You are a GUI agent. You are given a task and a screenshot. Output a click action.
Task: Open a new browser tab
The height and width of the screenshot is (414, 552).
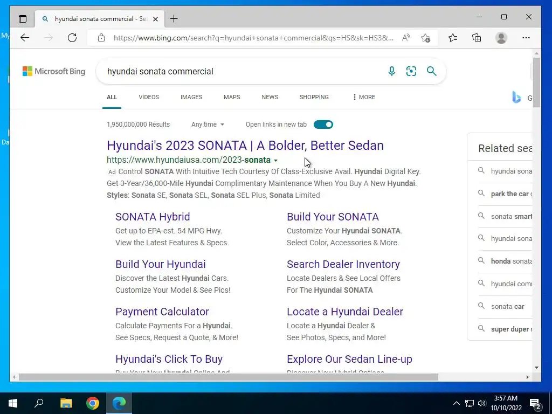(174, 19)
